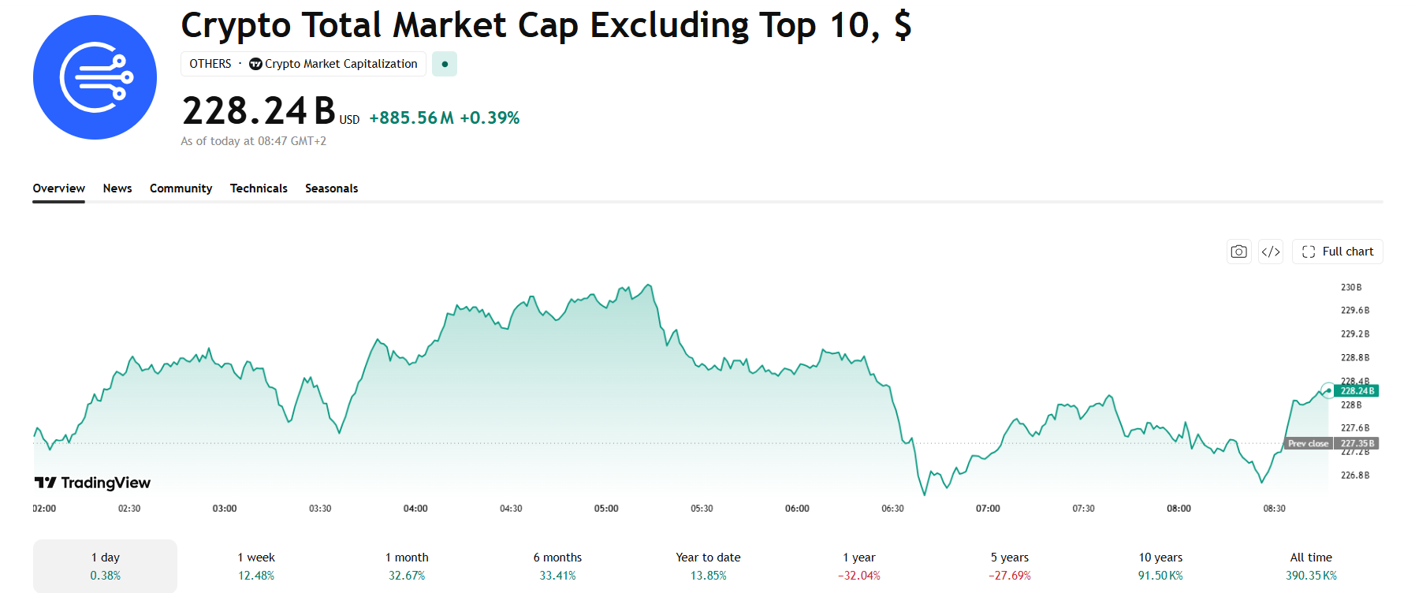
Task: Switch to the 6 months range
Action: click(x=557, y=566)
